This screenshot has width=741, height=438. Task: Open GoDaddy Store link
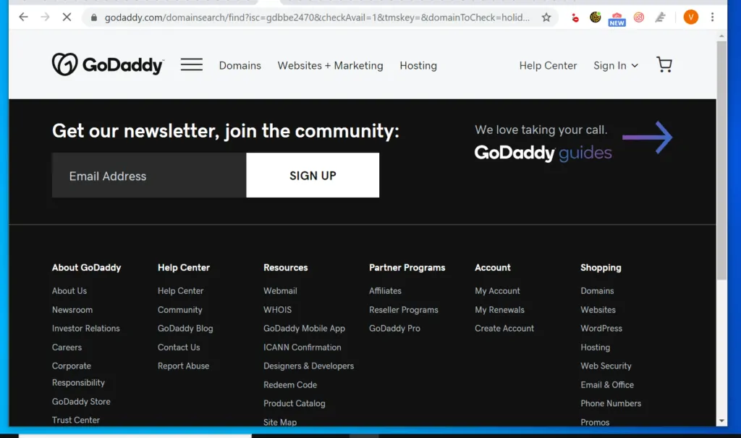(81, 402)
